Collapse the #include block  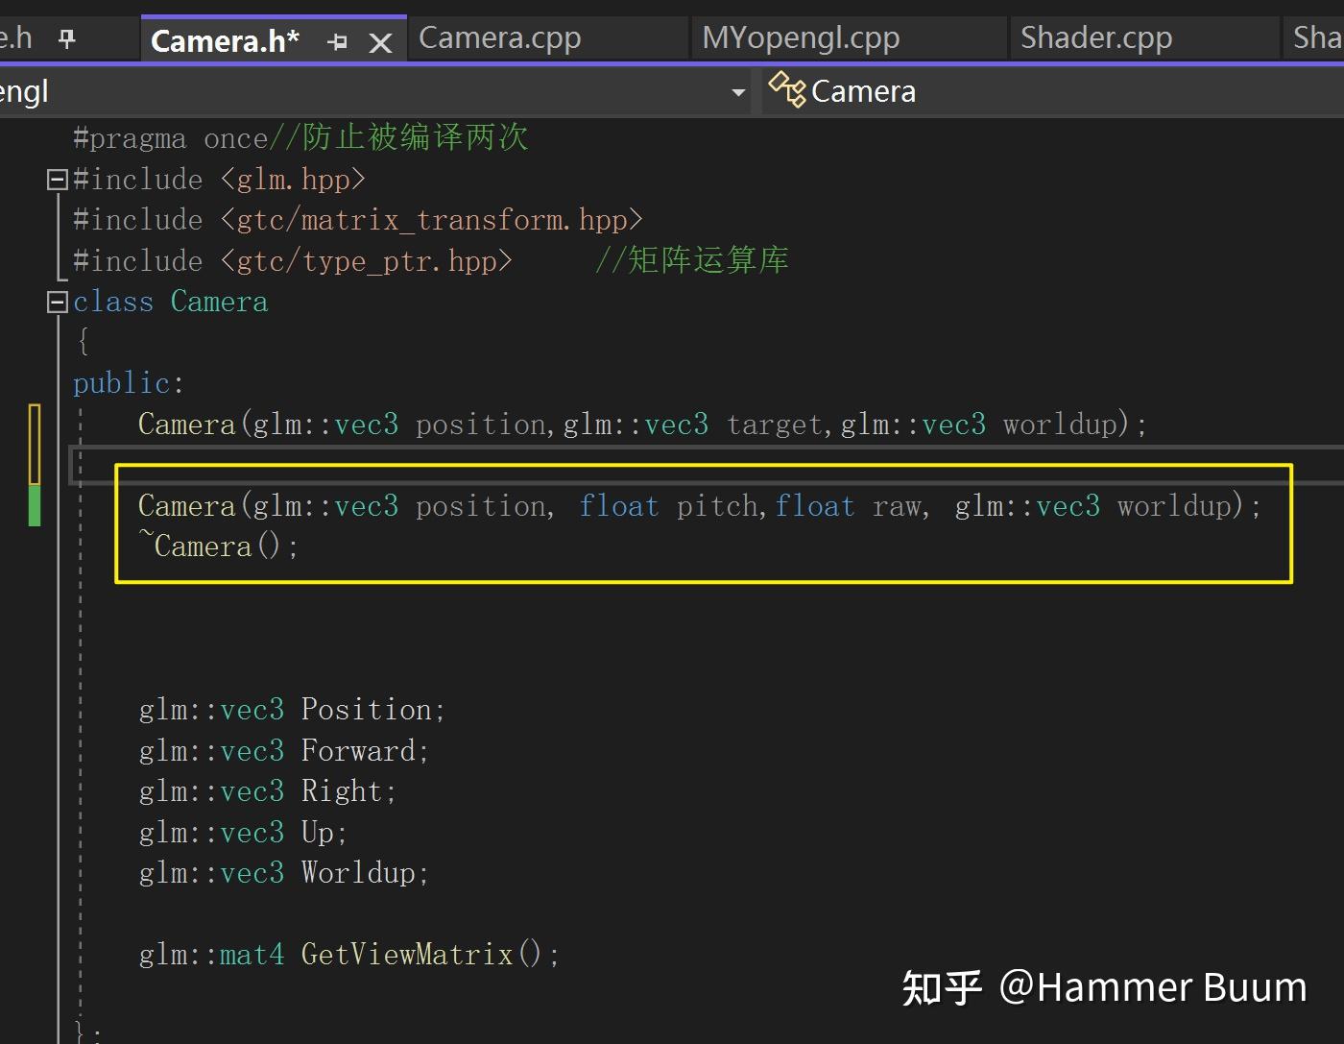(x=57, y=179)
